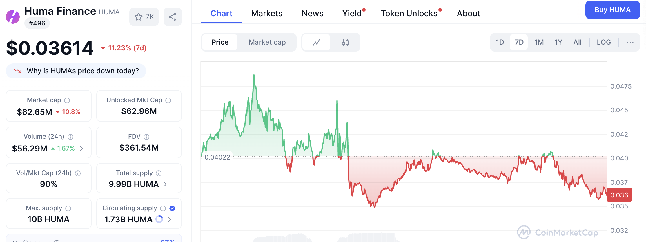The image size is (646, 242).
Task: Open the Token Unlocks tab
Action: tap(409, 13)
